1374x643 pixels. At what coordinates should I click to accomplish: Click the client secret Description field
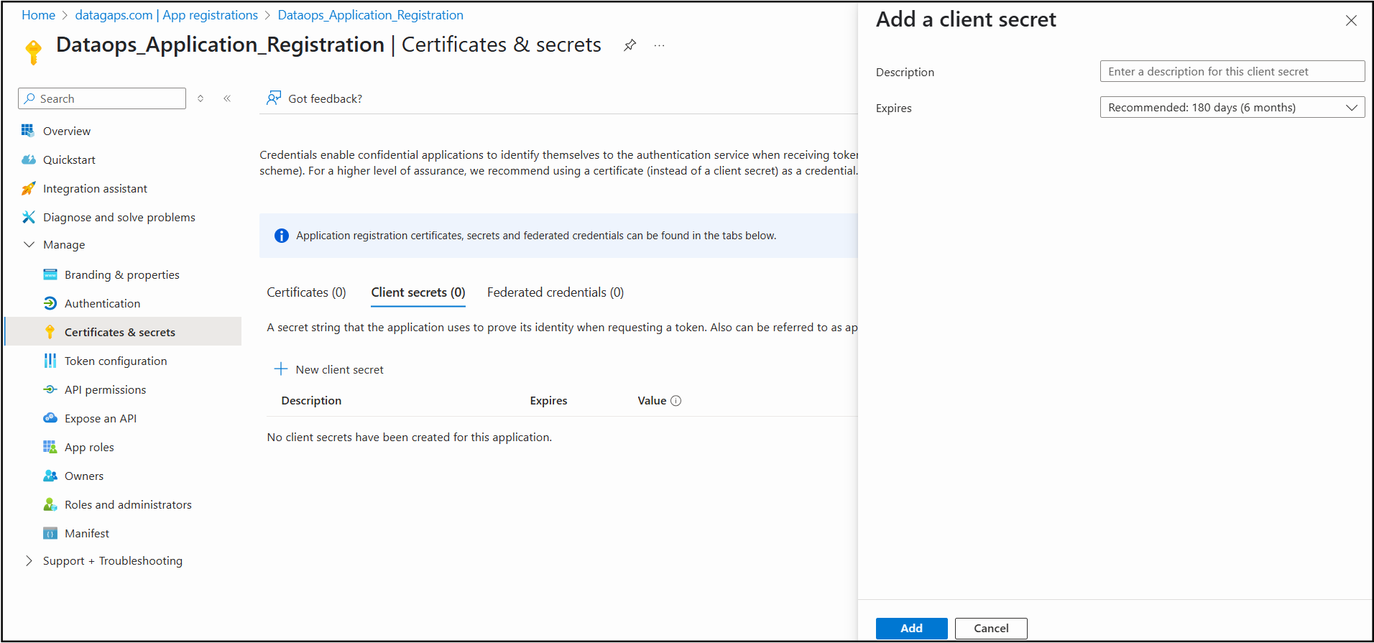point(1232,72)
